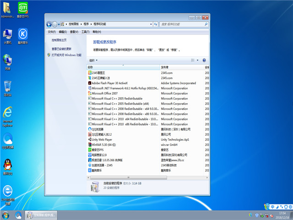This screenshot has height=220, width=293.
Task: Click the horizontal scrollbar thumb of list
Action: pyautogui.click(x=128, y=177)
